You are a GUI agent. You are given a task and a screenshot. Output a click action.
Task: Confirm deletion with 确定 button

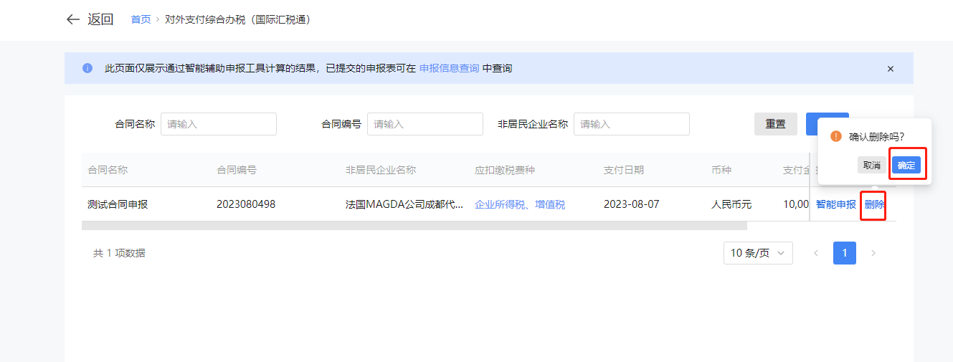tap(906, 165)
